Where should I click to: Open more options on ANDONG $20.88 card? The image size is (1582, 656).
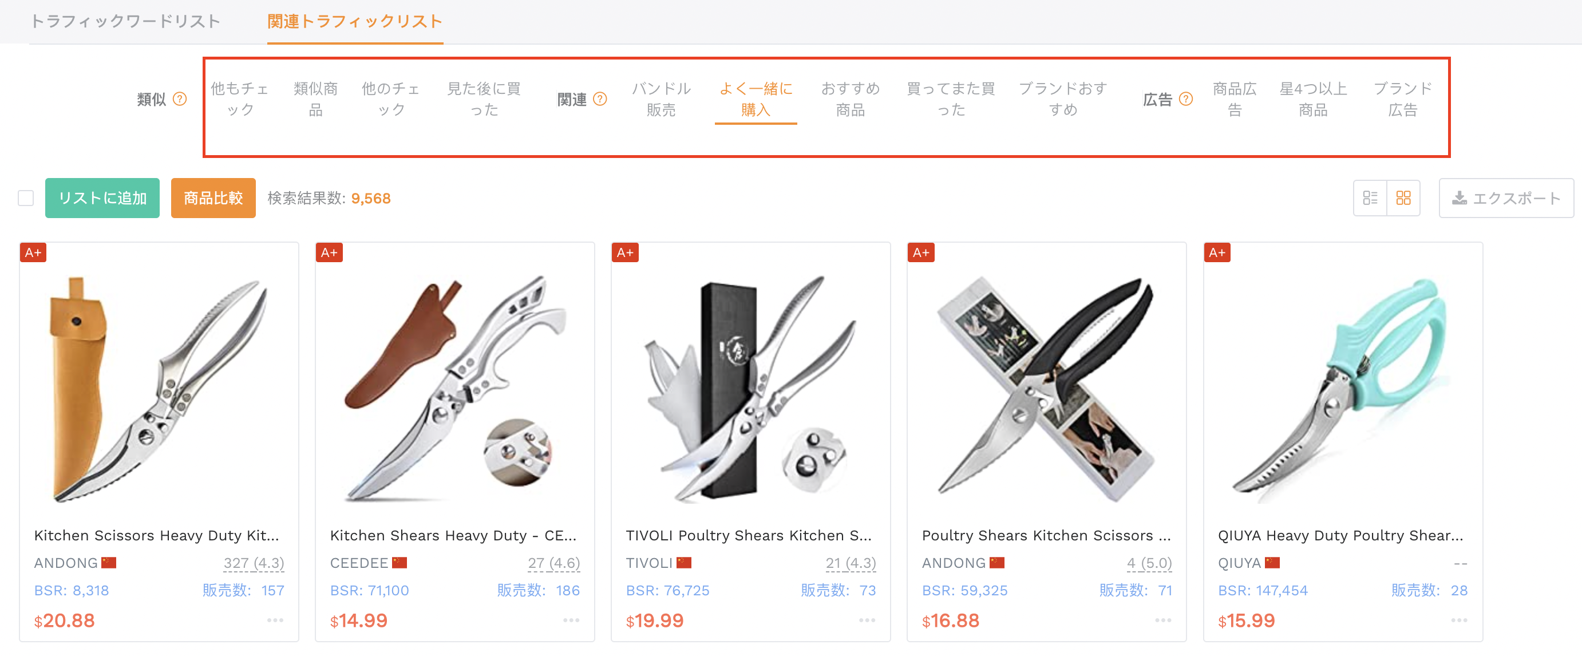pyautogui.click(x=275, y=621)
